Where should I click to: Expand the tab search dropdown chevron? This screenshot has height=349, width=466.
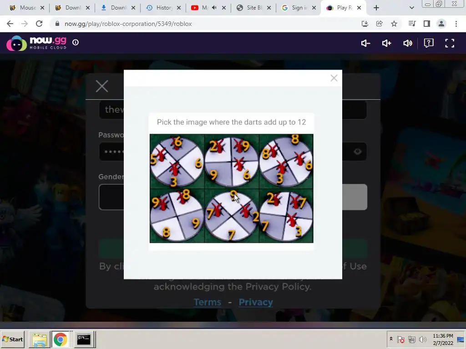point(411,8)
